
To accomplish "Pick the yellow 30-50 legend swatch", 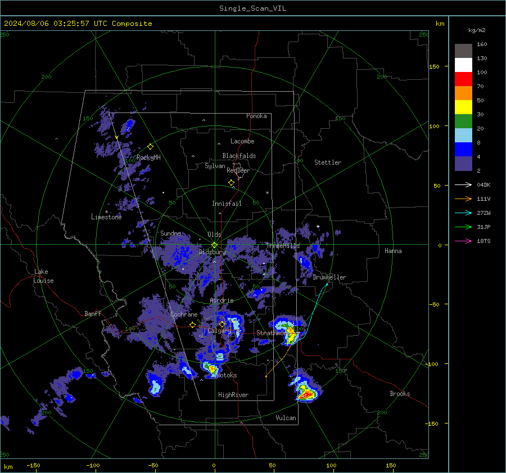I will tap(463, 107).
